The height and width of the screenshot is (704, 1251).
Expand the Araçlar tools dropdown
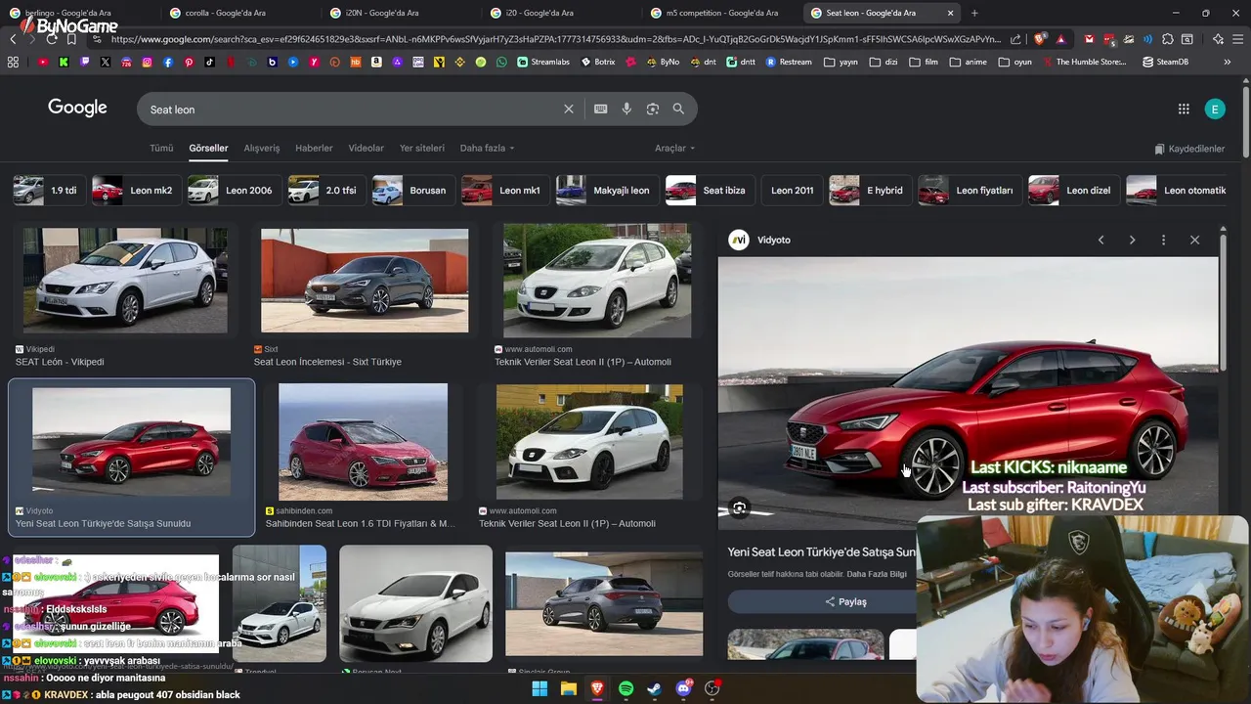[674, 148]
